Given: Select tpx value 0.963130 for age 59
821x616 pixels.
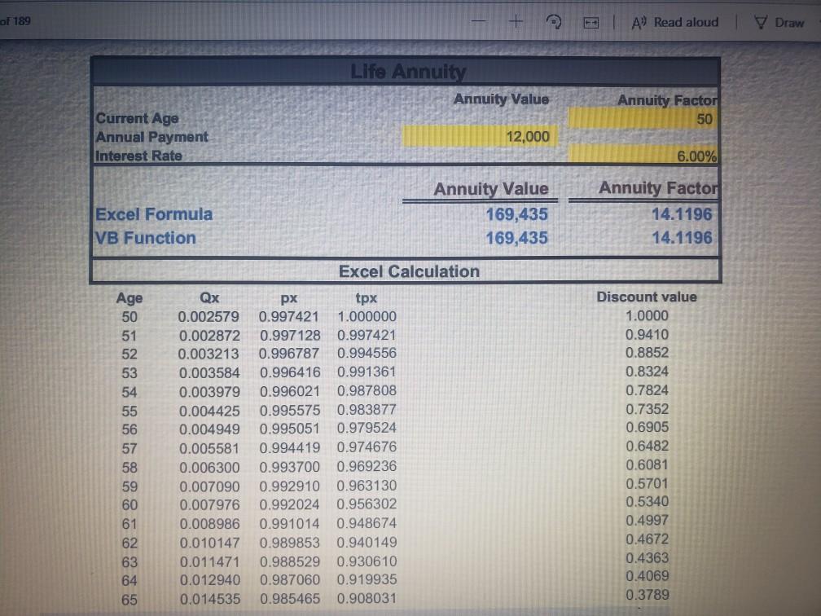Looking at the screenshot, I should (367, 486).
